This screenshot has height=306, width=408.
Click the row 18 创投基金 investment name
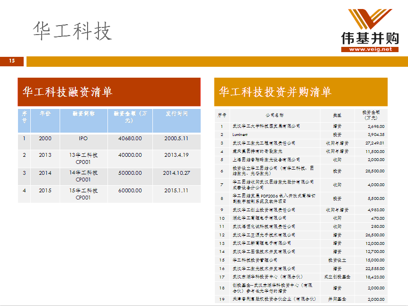tap(273, 288)
